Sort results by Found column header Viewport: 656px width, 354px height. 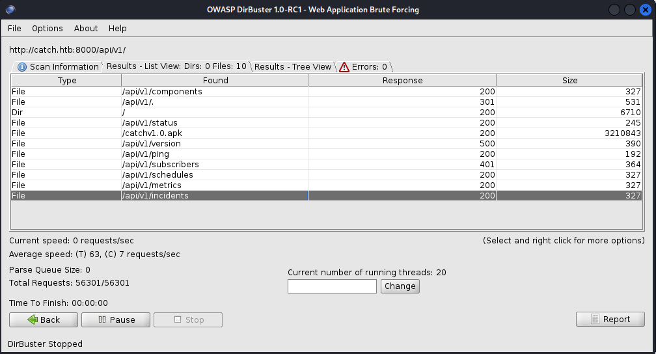pos(215,80)
